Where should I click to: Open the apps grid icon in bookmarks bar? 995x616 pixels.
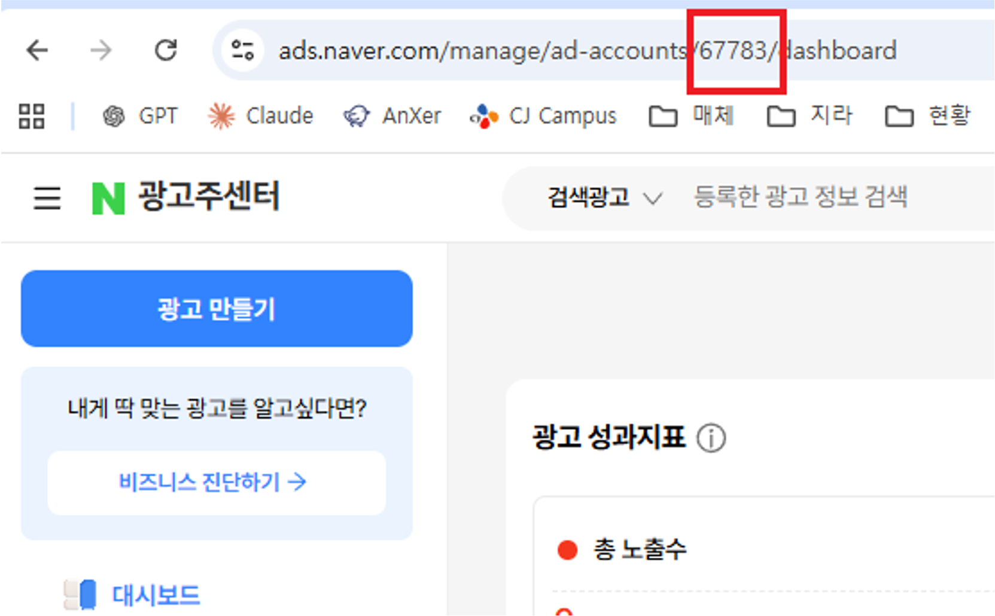tap(32, 116)
